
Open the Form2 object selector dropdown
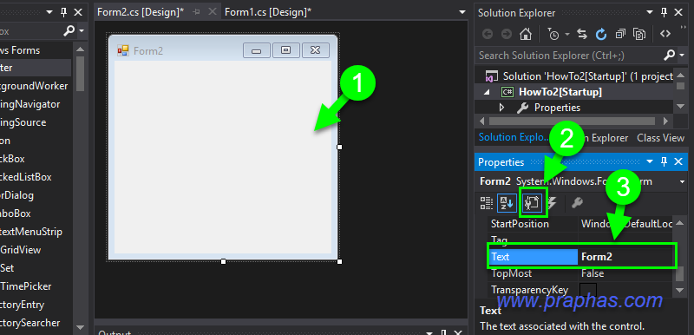681,182
